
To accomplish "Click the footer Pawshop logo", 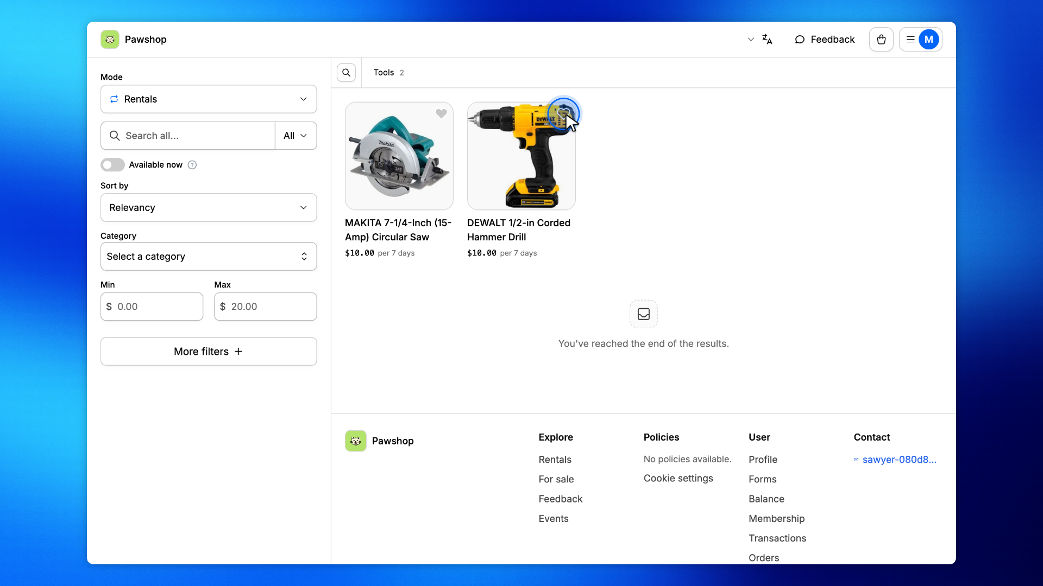I will 356,441.
